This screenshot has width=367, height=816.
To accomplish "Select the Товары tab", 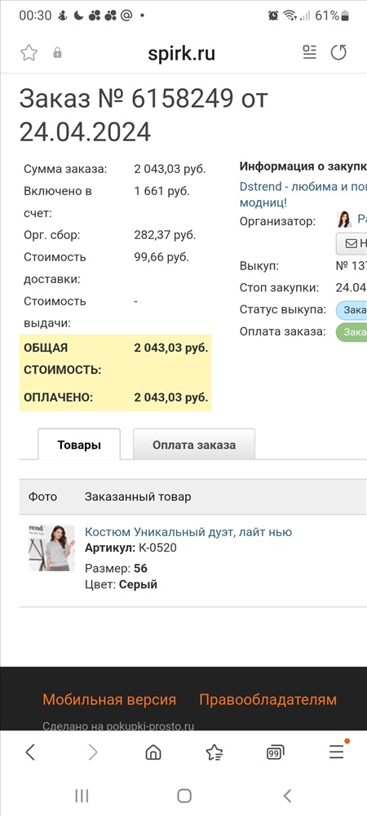I will (79, 445).
